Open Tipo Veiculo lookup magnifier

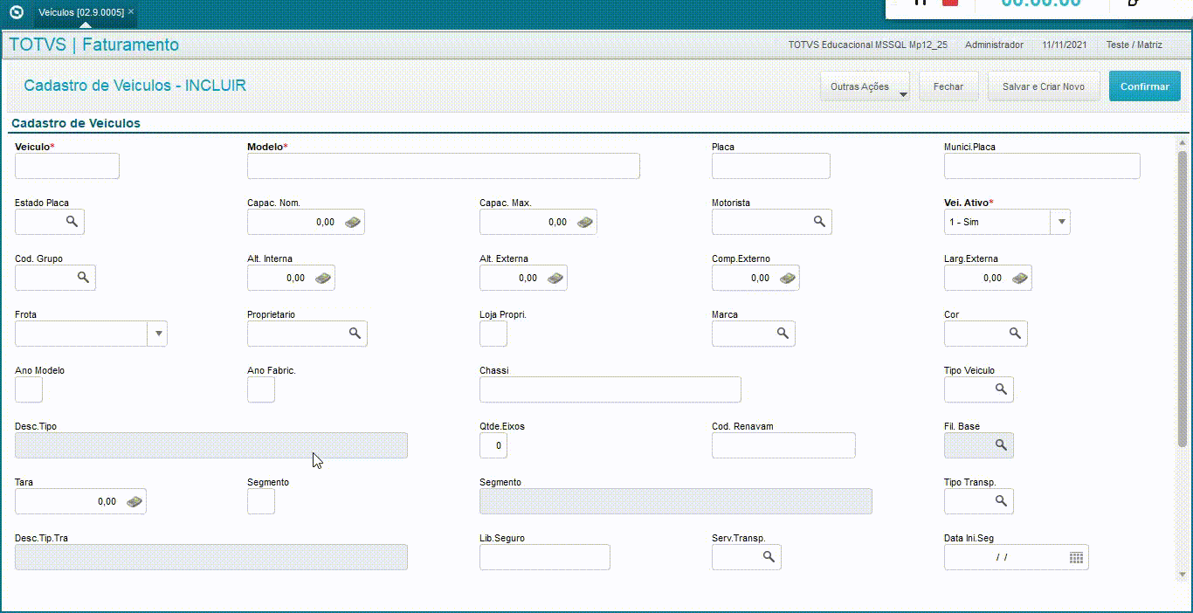click(x=1002, y=389)
